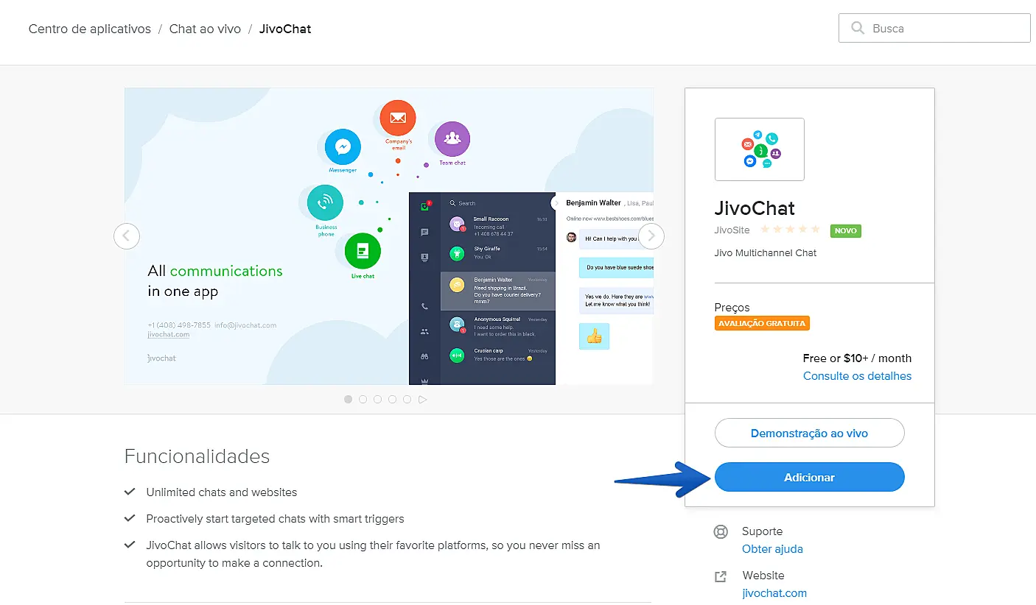Open Chat ao vivo breadcrumb
This screenshot has height=605, width=1036.
coord(205,29)
